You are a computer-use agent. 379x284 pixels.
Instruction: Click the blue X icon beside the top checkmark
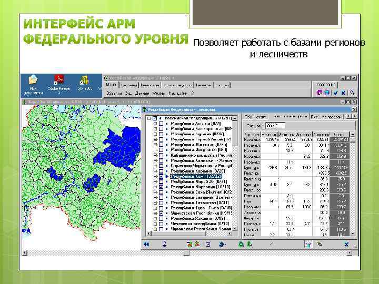tap(343, 93)
